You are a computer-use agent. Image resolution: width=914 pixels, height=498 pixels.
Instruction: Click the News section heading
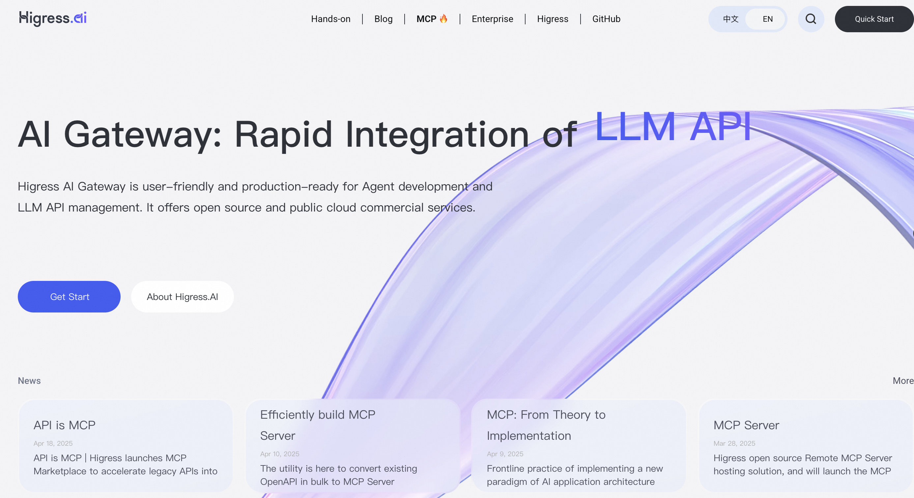point(29,381)
